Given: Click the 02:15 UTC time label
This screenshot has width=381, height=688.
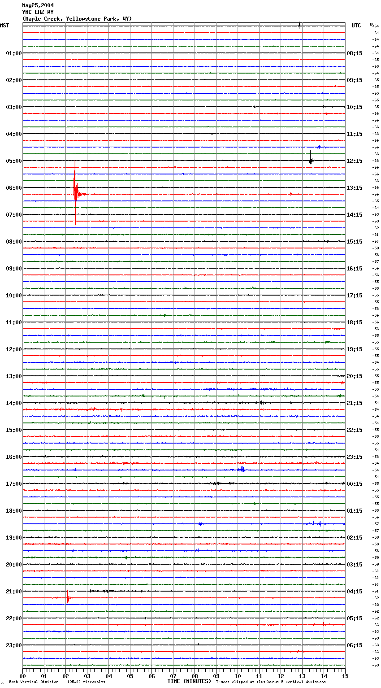Looking at the screenshot, I should 355,538.
